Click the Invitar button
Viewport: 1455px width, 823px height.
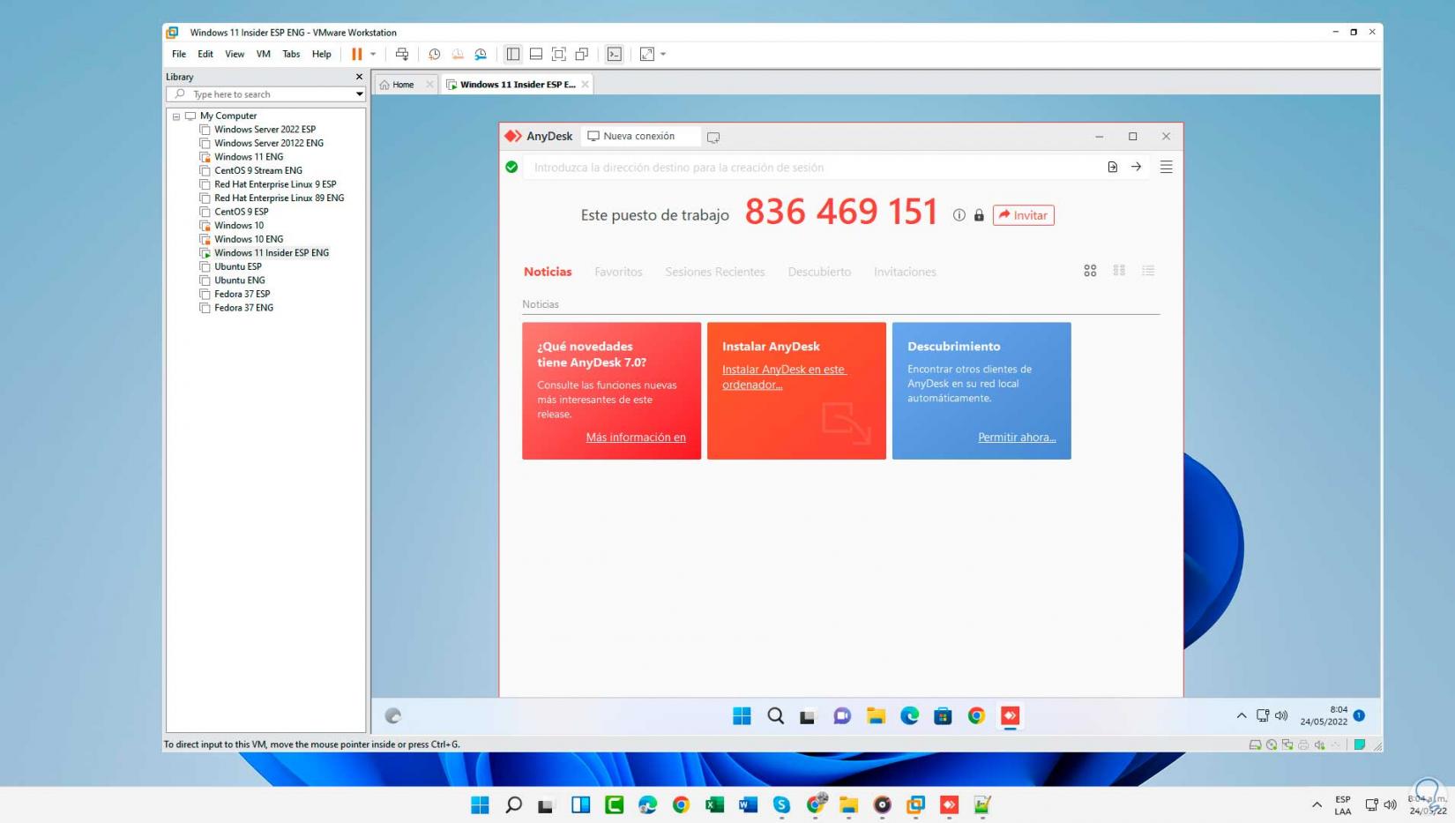tap(1023, 215)
